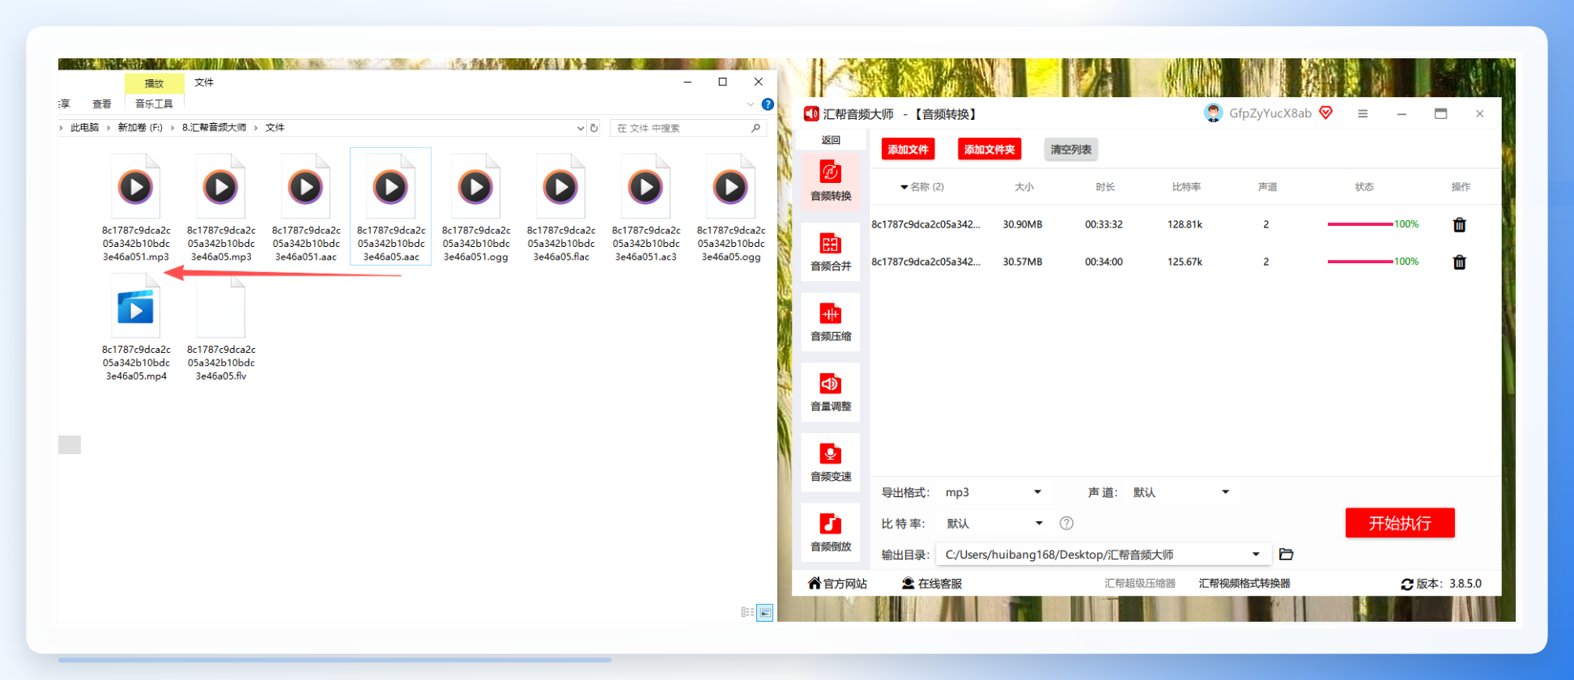
Task: Sort by 大小 column header
Action: (x=1024, y=187)
